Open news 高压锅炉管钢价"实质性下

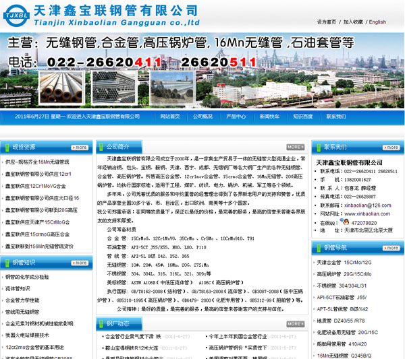(x=238, y=348)
